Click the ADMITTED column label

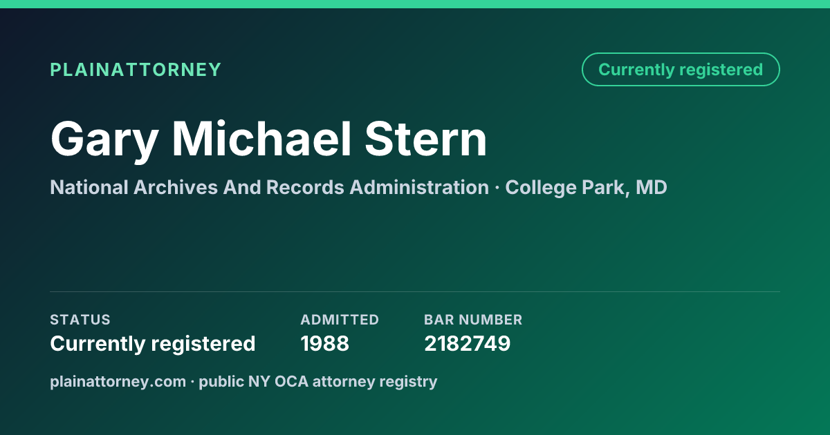pyautogui.click(x=340, y=320)
